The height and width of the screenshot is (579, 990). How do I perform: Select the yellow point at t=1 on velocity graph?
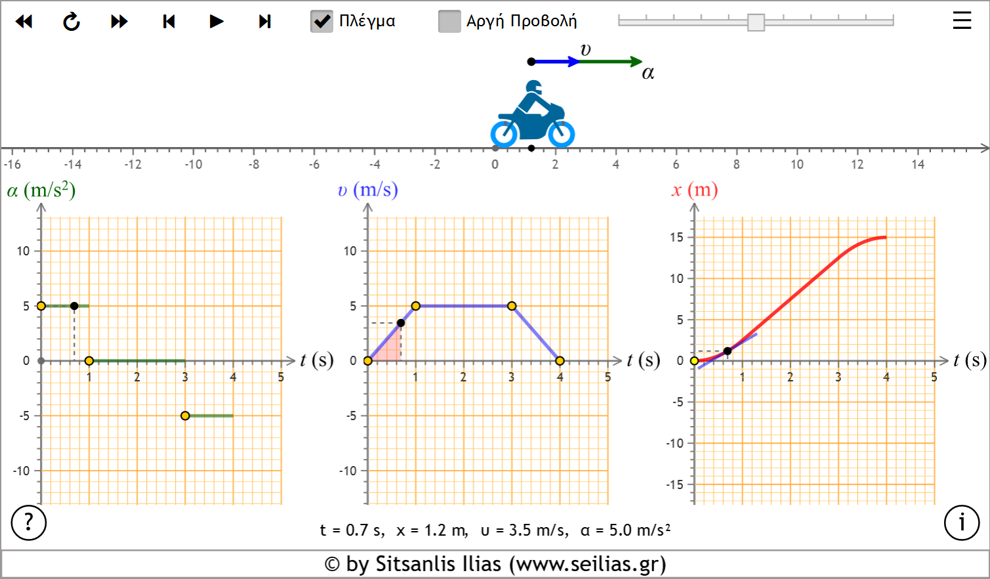point(416,306)
